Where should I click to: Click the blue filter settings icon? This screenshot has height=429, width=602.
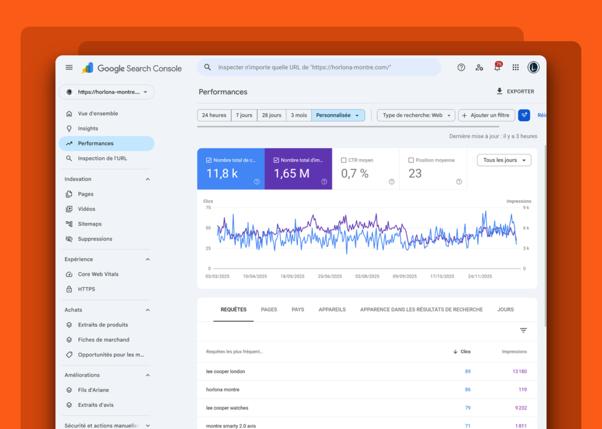pyautogui.click(x=524, y=115)
